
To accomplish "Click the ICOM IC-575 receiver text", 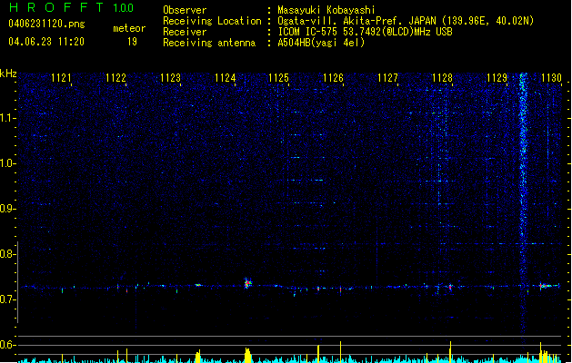I will (365, 32).
